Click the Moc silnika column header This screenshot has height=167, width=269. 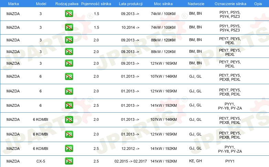coord(163,4)
